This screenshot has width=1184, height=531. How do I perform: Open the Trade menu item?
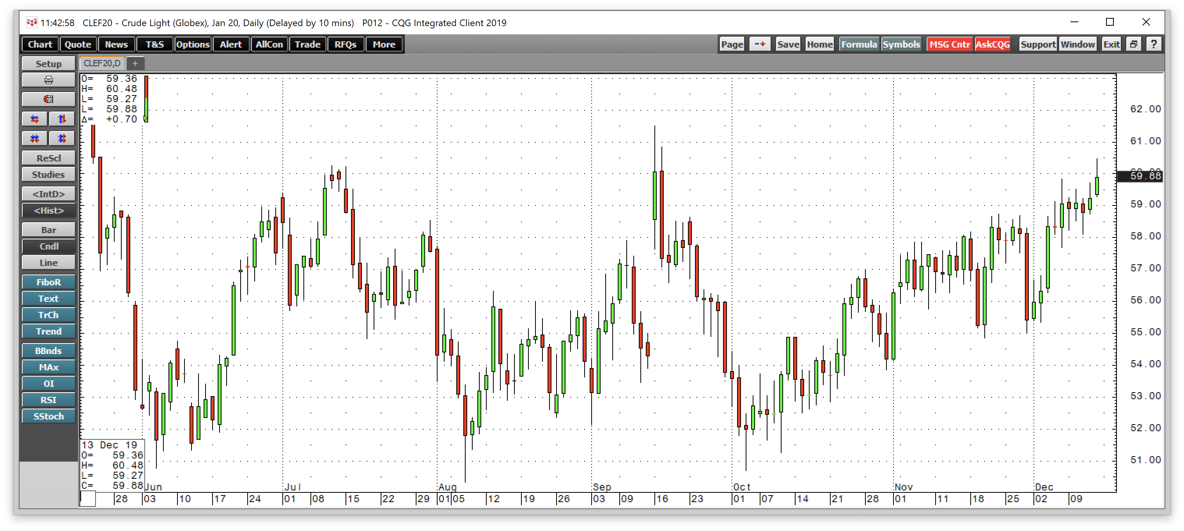coord(307,44)
